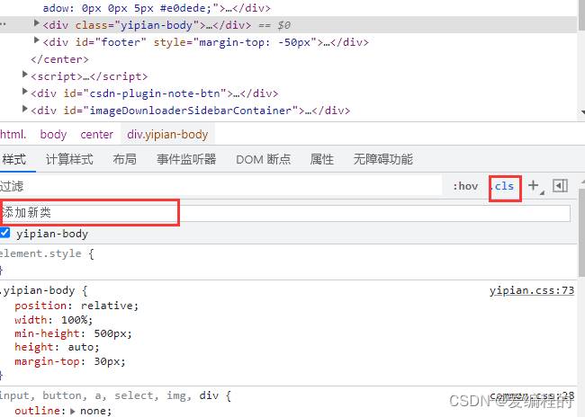Select html in the breadcrumb bar
Screen dimensions: 585x417
click(13, 134)
